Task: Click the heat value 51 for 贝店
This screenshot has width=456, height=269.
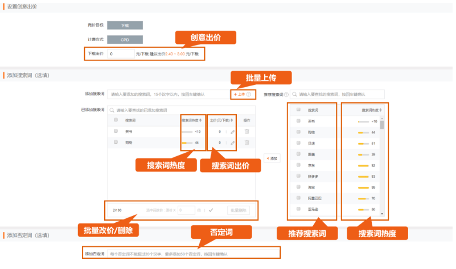Action: point(373,144)
